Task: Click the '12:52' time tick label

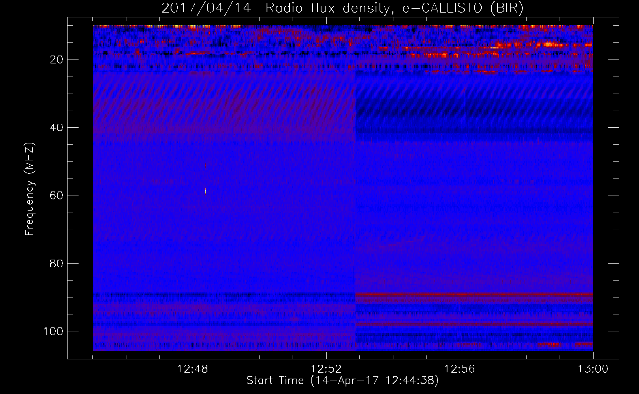Action: click(326, 369)
